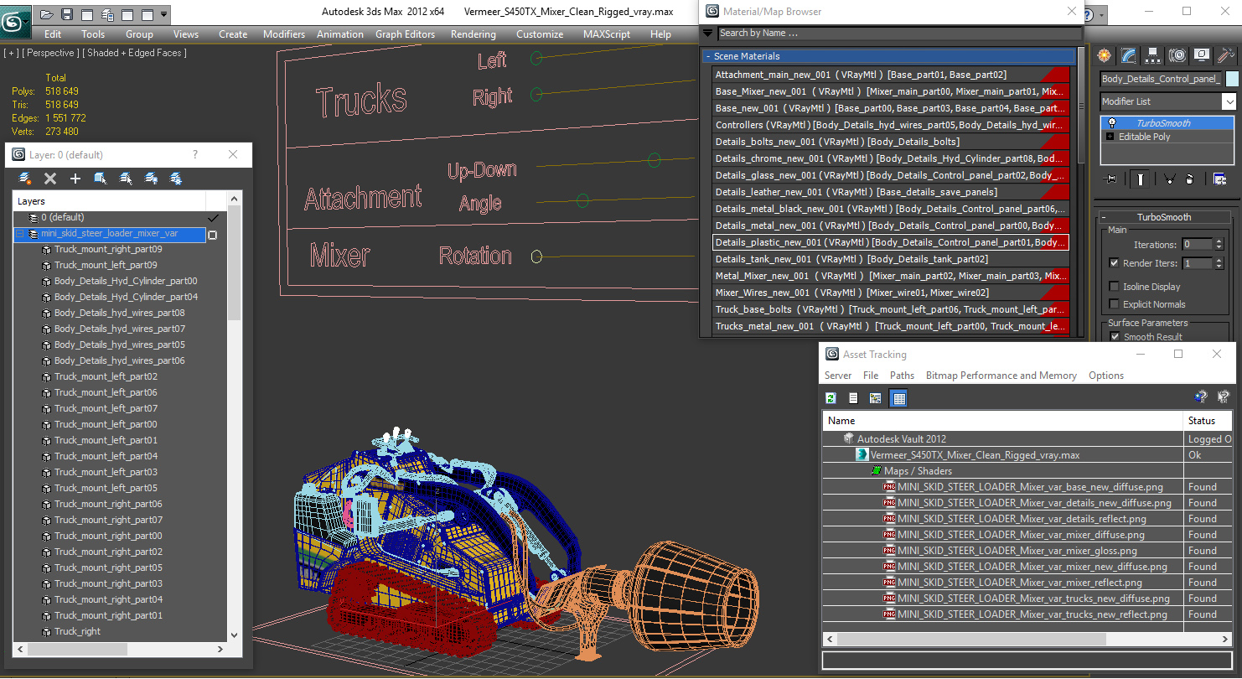Screen dimensions: 1242x679
Task: Open the Motion command panel tab
Action: pyautogui.click(x=1177, y=55)
